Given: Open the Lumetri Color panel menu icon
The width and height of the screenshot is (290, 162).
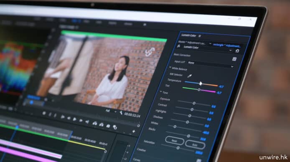Looking at the screenshot, I should [200, 36].
